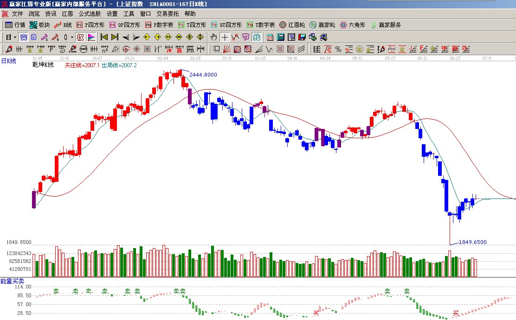516x320 pixels.
Task: Click the calendar date icon
Action: point(270,37)
